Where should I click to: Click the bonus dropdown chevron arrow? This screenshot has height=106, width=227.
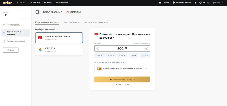pos(146,68)
